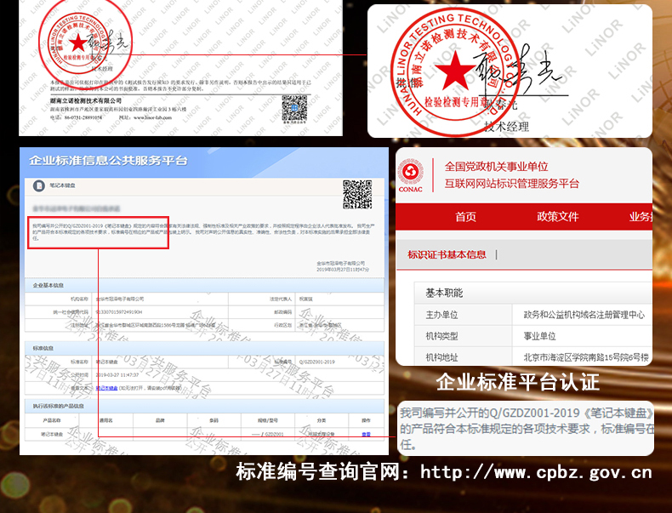
Task: Click the enlarged 我司编写并公开的 declaration text box
Action: [526, 428]
